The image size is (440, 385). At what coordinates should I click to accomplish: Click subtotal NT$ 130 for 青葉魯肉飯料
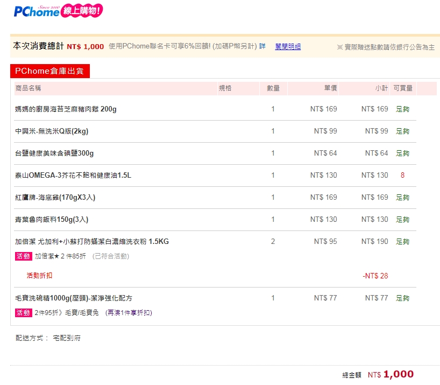[375, 220]
